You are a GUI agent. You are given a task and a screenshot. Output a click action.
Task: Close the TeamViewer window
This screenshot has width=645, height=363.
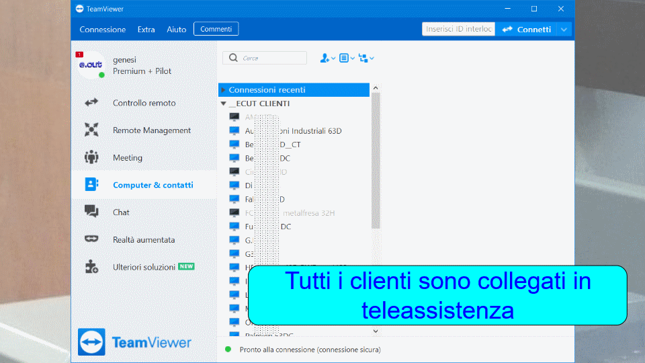point(560,9)
